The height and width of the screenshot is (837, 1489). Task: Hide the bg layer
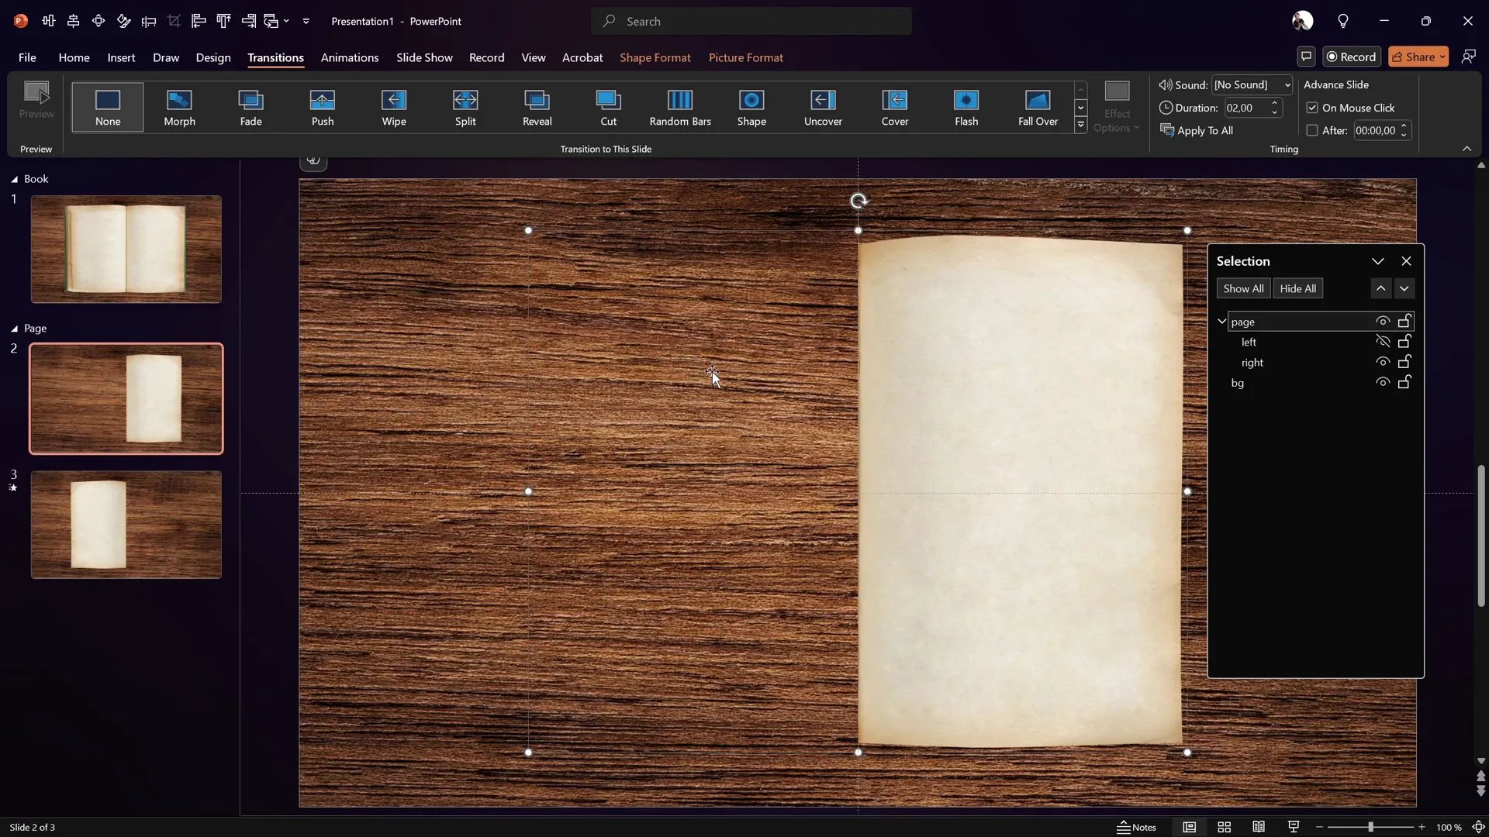point(1383,382)
